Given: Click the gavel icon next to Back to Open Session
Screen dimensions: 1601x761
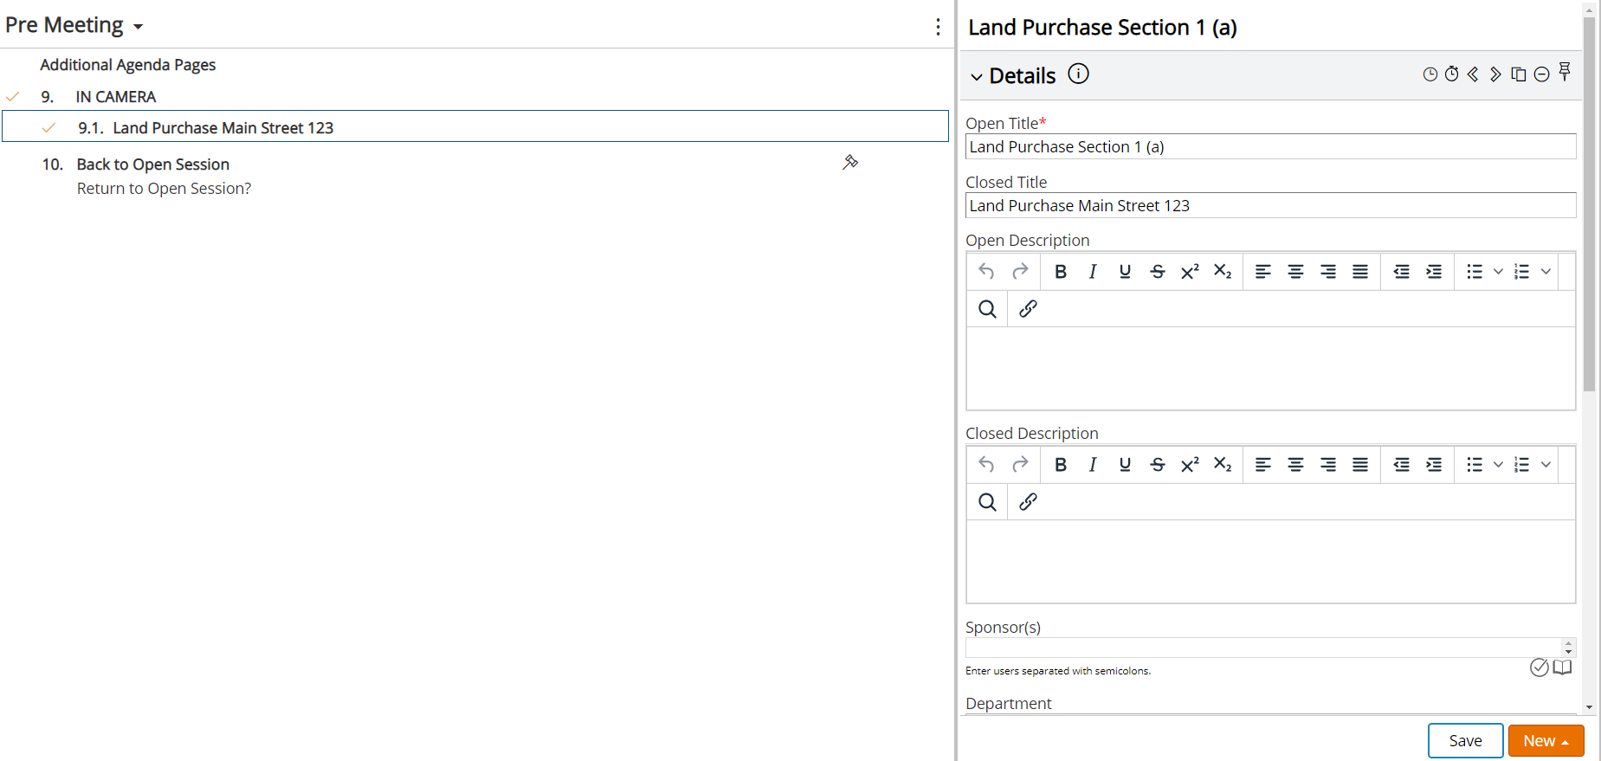Looking at the screenshot, I should tap(850, 162).
